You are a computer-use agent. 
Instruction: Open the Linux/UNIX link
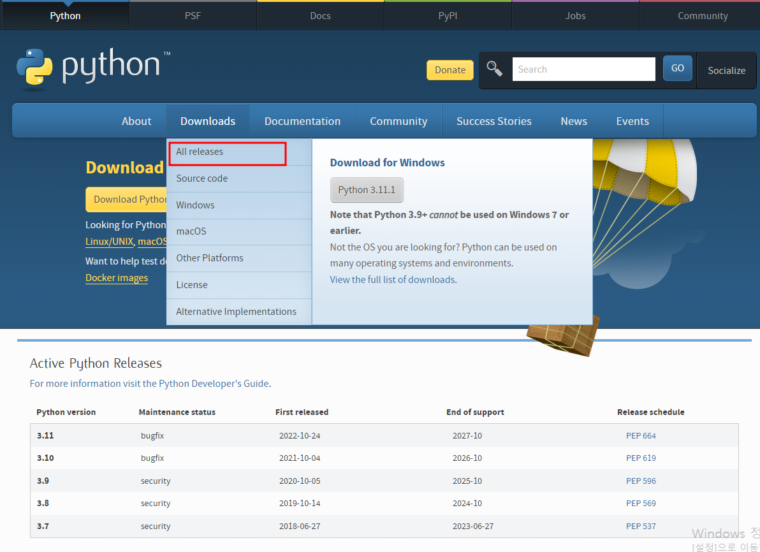(x=109, y=242)
